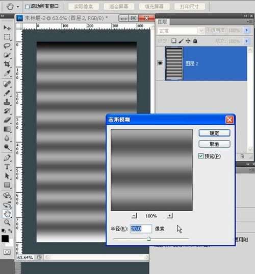Select the Move tool
Screen dimensions: 255x274
click(7, 28)
